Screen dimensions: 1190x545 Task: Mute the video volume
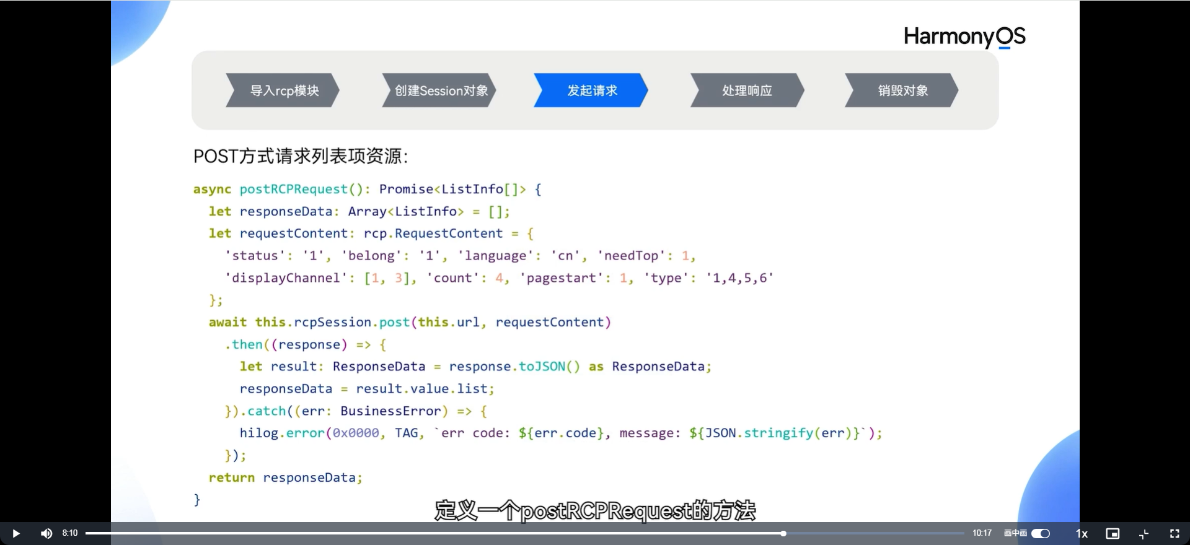(46, 533)
